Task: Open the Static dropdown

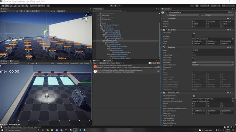Action: tap(230, 12)
